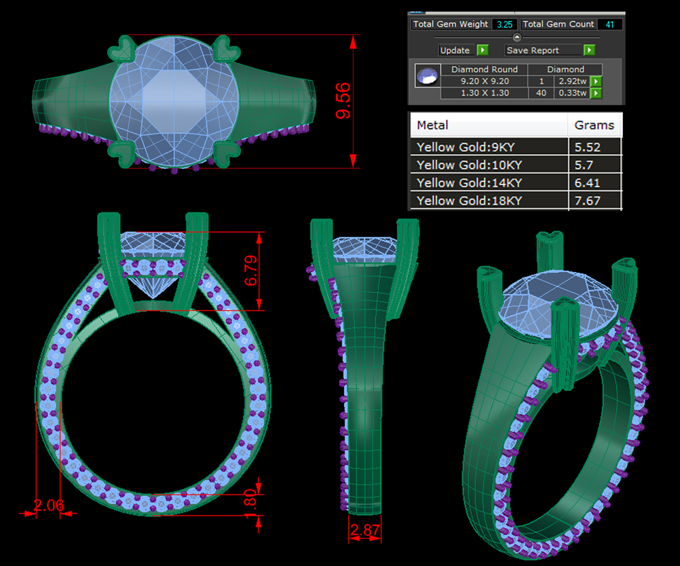Screen dimensions: 680x566
Task: Open details arrow on the 0.33tw diamond row
Action: 595,93
